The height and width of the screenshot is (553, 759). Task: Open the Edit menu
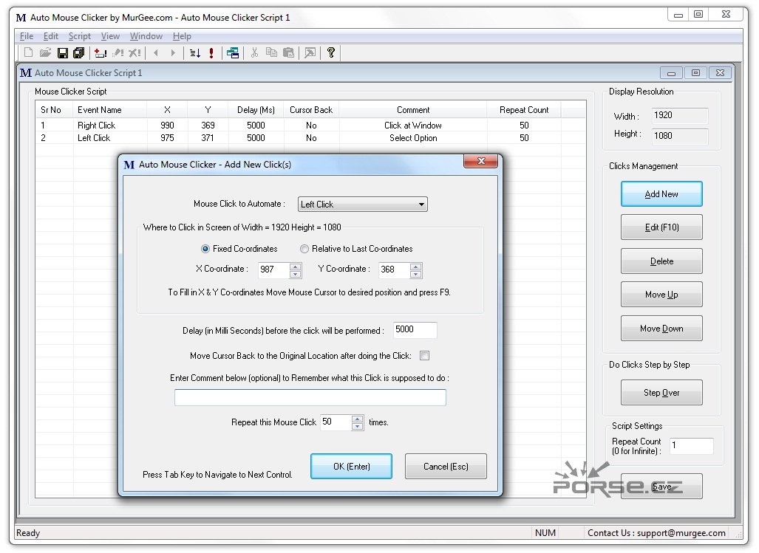tap(51, 36)
